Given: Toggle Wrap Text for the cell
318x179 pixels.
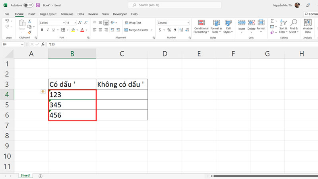Looking at the screenshot, I should pyautogui.click(x=133, y=23).
